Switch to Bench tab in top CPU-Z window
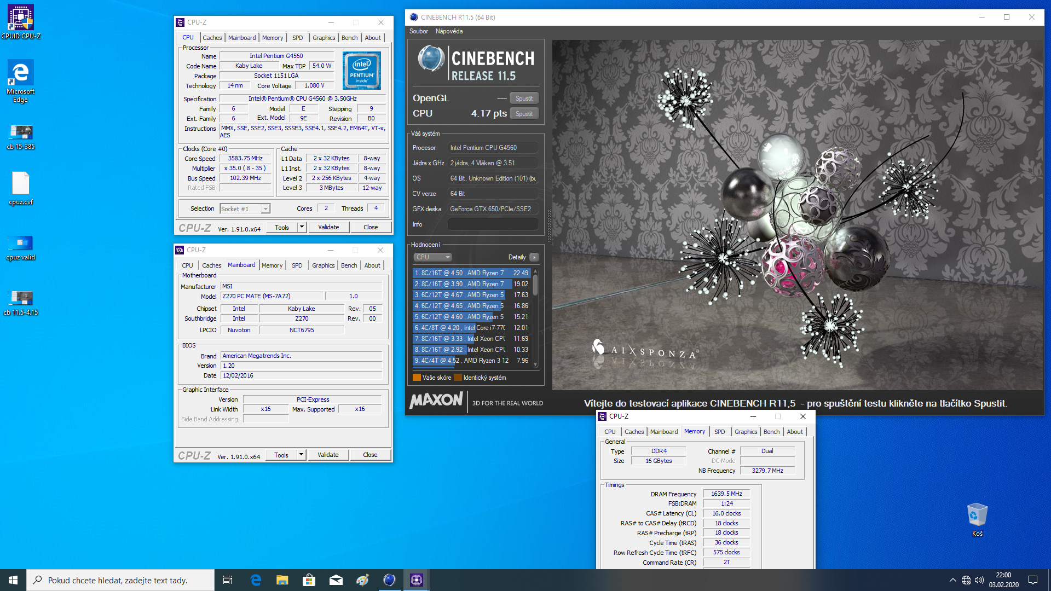The image size is (1051, 591). (x=349, y=38)
